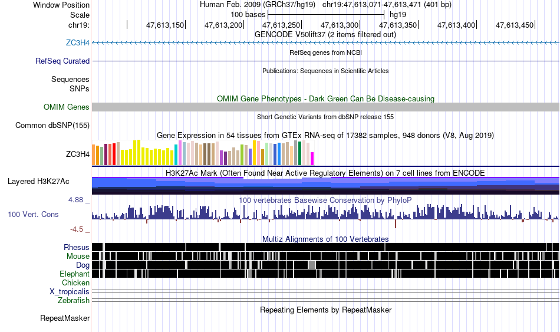Click 100 vertebrates Basewise Conservation by PhyloP title
Image resolution: width=560 pixels, height=332 pixels.
(x=325, y=200)
